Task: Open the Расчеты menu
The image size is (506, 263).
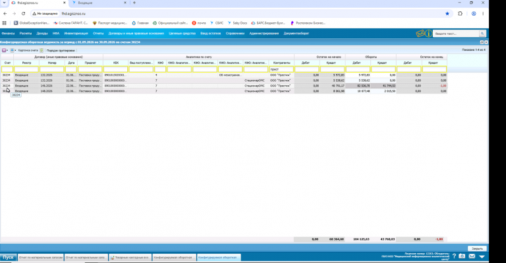Action: [x=26, y=34]
